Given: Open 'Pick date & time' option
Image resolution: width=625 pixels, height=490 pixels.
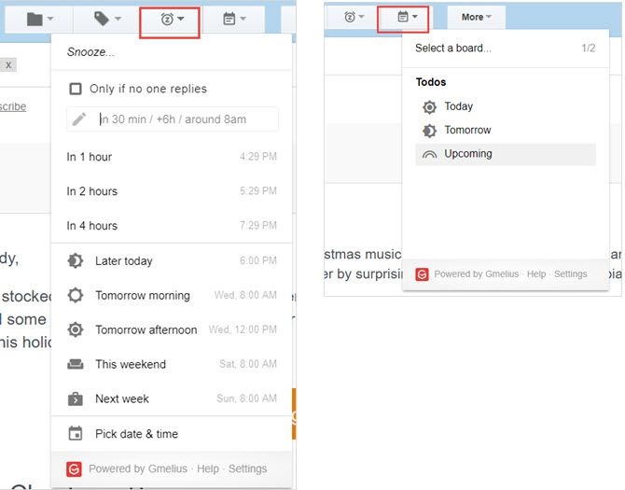Looking at the screenshot, I should point(172,433).
